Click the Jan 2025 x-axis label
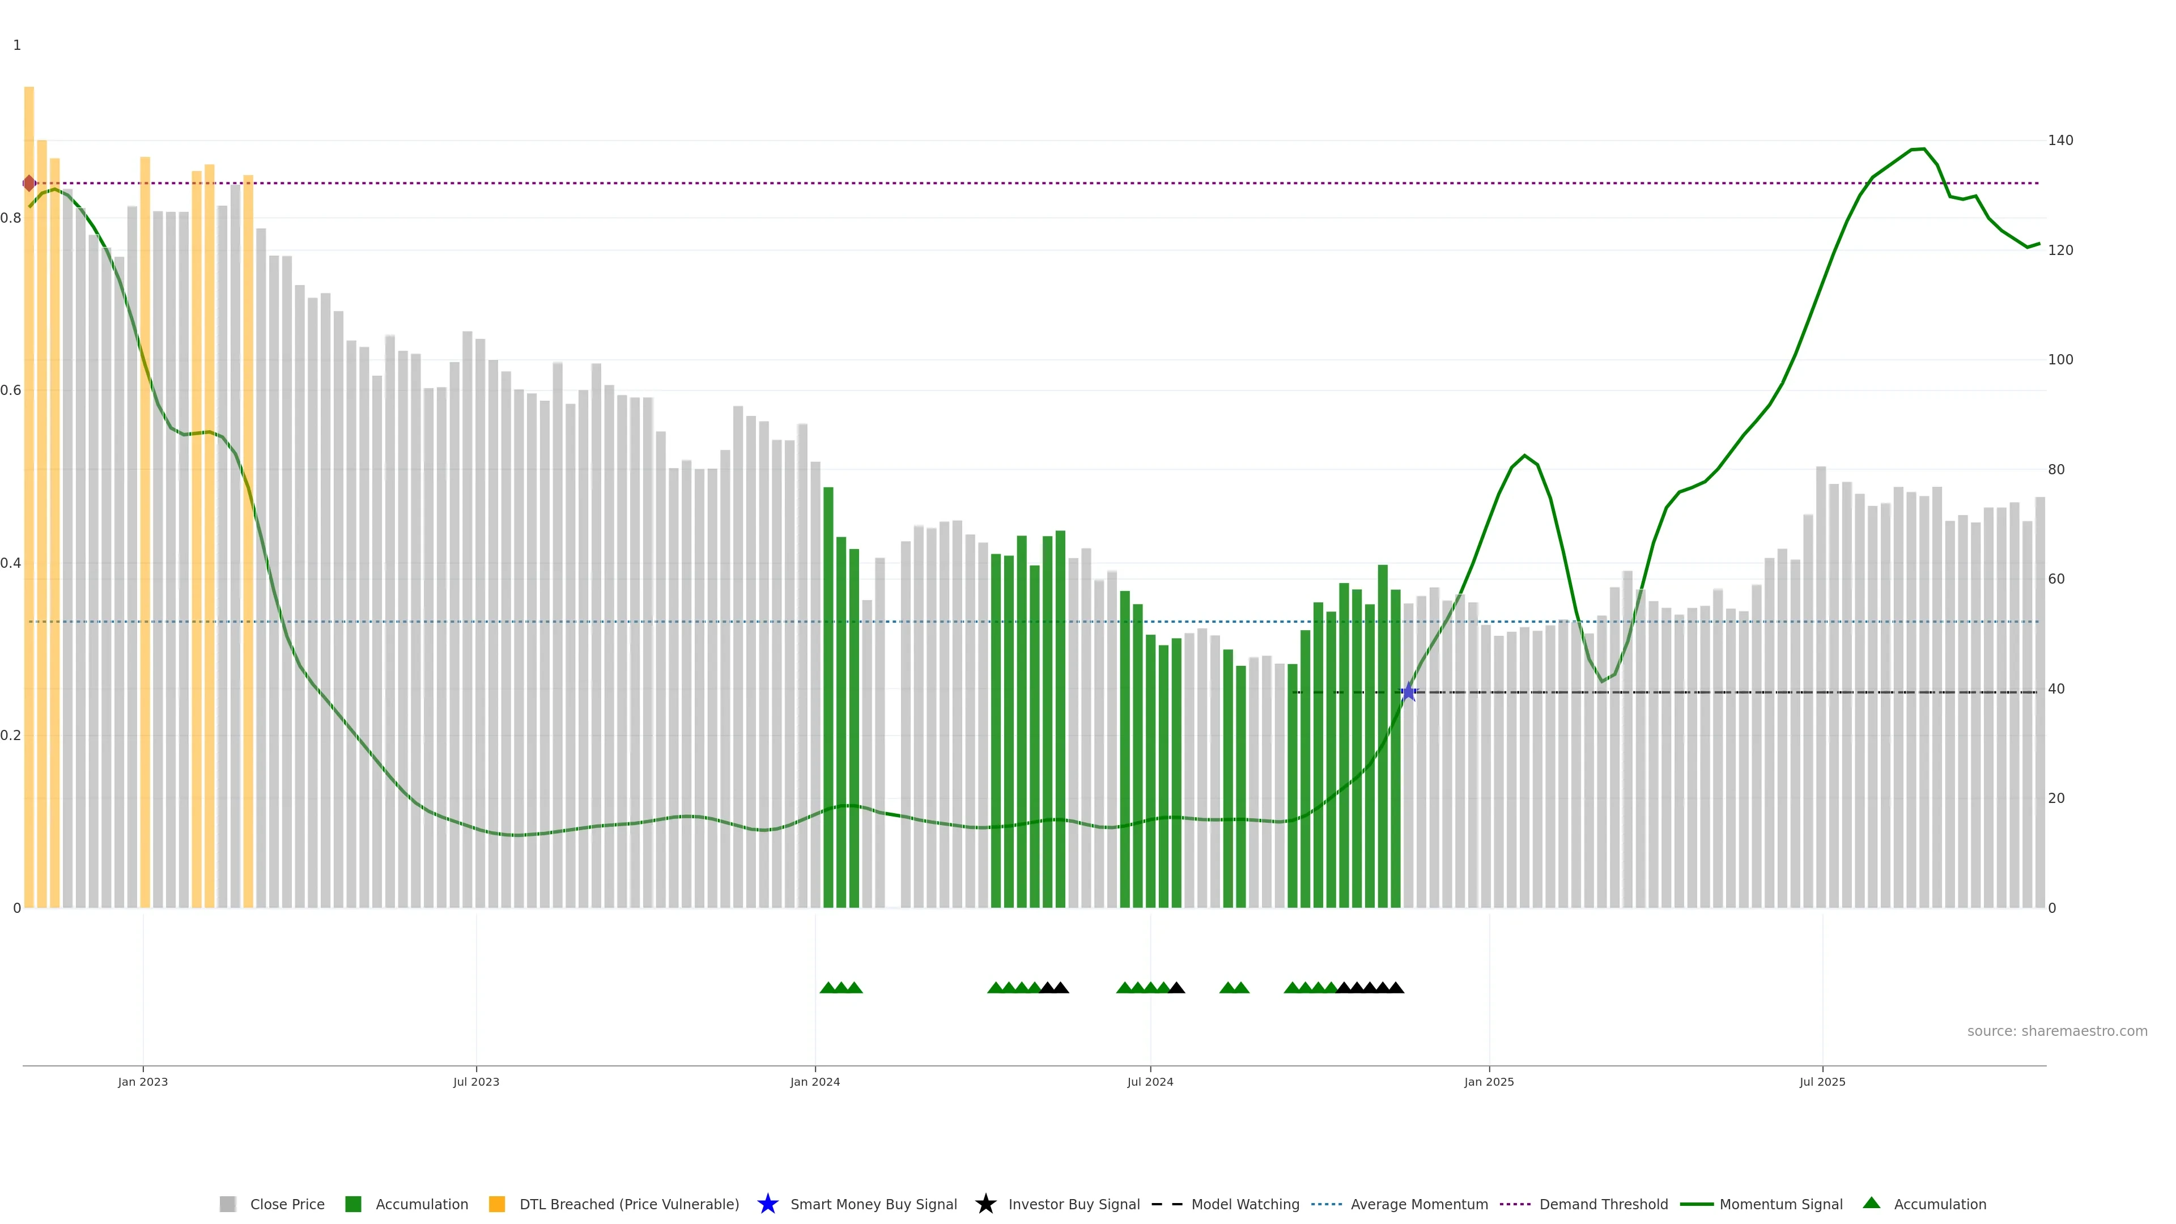The height and width of the screenshot is (1224, 2176). [1489, 1081]
